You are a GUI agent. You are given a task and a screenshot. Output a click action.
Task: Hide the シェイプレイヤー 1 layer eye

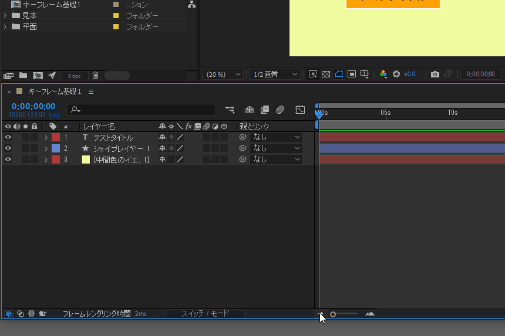click(x=8, y=148)
